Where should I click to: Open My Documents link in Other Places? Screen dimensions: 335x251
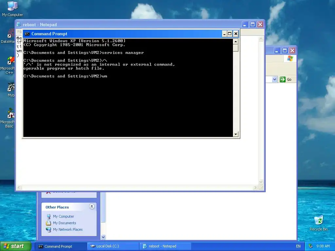64,223
